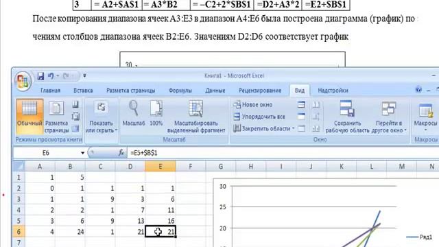Open a Новое окно
439x247 pixels.
coord(253,105)
